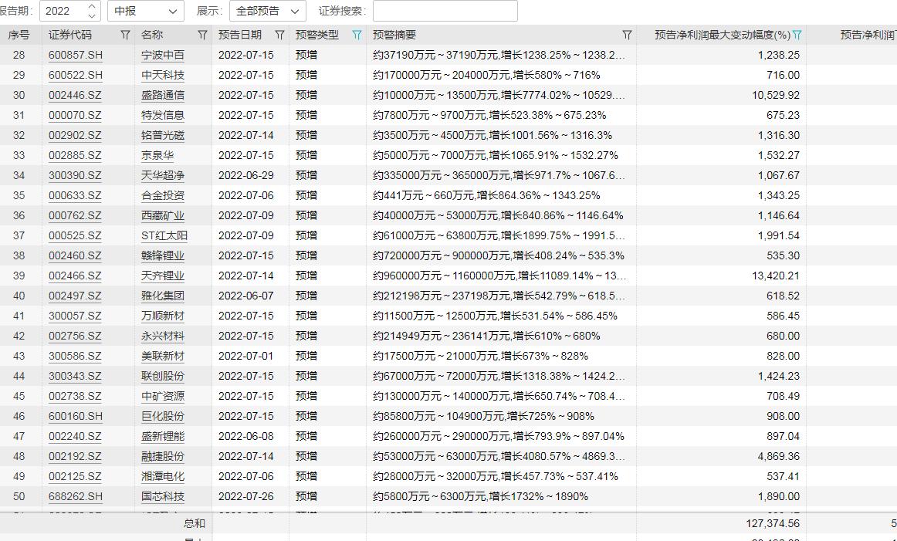This screenshot has height=541, width=897.
Task: Open stock name link 融捷股份
Action: pyautogui.click(x=163, y=456)
